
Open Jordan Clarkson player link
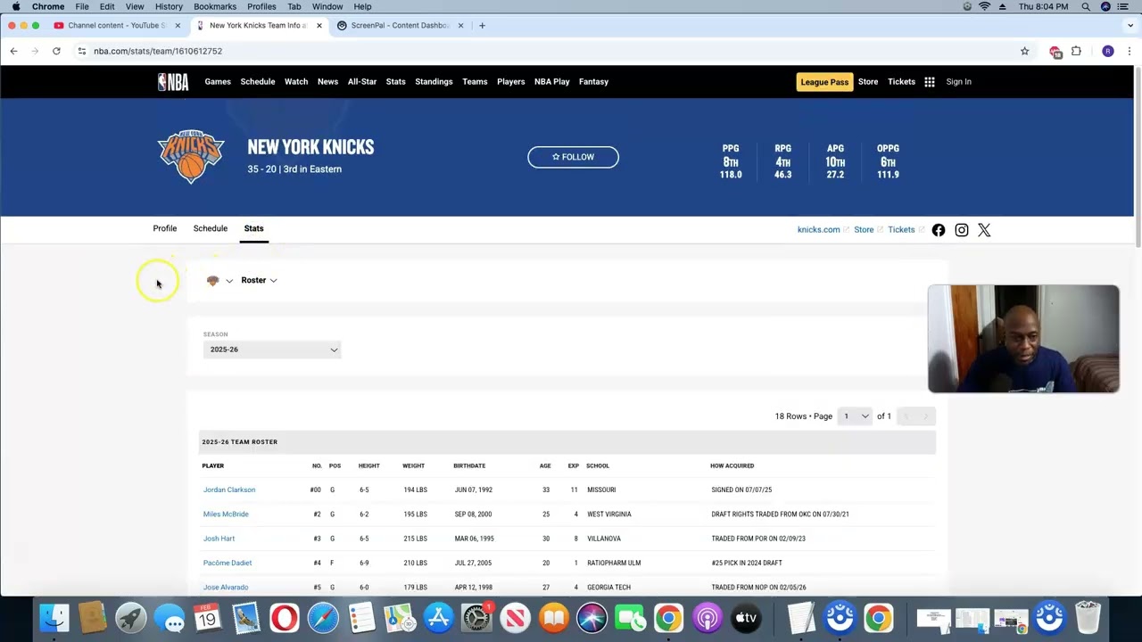(229, 490)
